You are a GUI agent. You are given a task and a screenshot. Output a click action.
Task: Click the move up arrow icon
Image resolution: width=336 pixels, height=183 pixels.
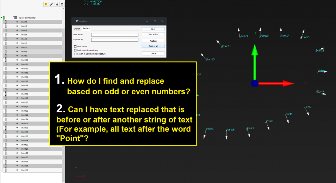(x=62, y=4)
